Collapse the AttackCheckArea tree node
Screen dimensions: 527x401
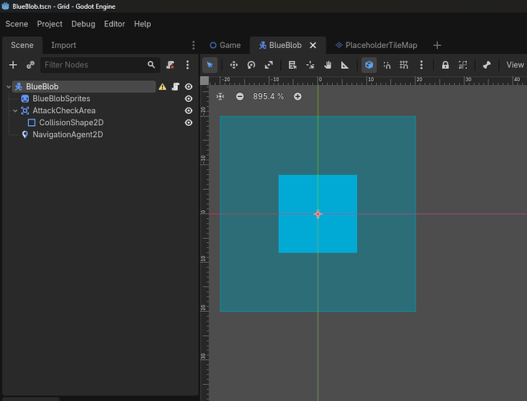pos(15,111)
